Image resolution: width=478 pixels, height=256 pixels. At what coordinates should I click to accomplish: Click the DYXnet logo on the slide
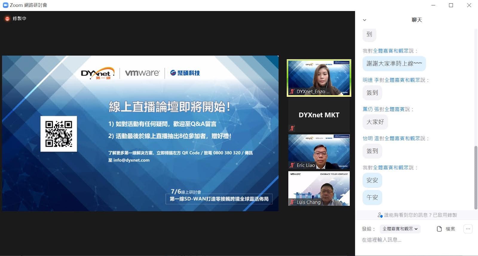(x=98, y=73)
